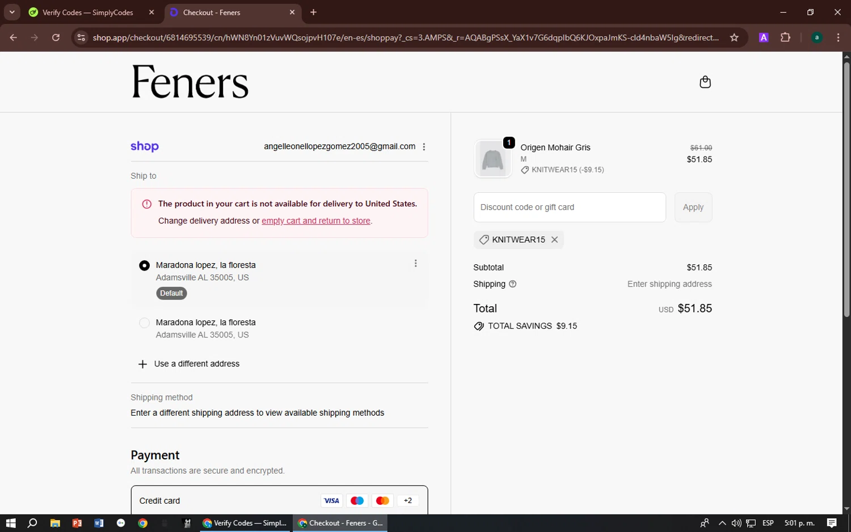The image size is (851, 532).
Task: Close the Verify Codes — SimplyCodes tab
Action: (151, 12)
